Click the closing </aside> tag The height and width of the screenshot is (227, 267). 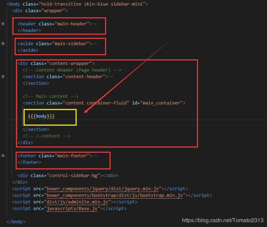click(28, 50)
